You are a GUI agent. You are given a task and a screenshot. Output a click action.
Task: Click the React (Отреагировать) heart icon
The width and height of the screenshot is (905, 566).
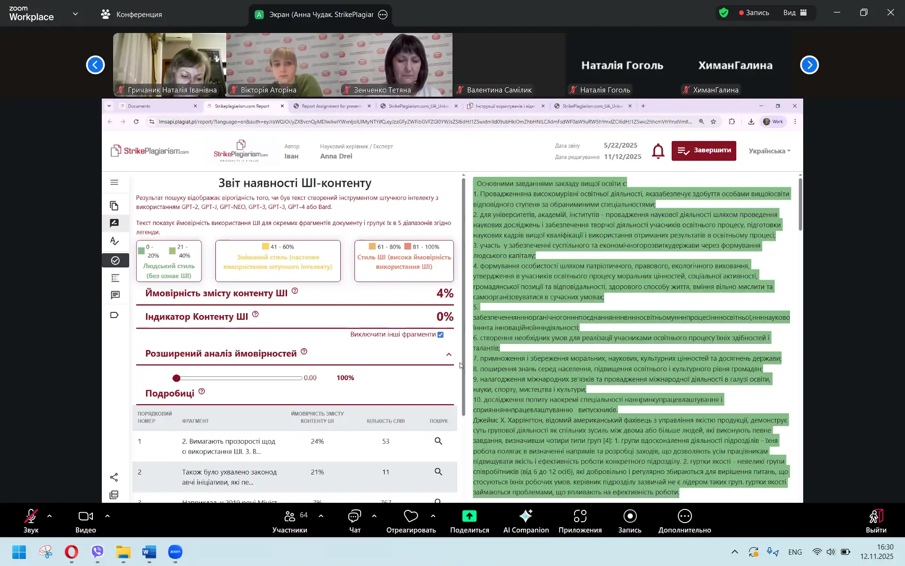pos(411,516)
